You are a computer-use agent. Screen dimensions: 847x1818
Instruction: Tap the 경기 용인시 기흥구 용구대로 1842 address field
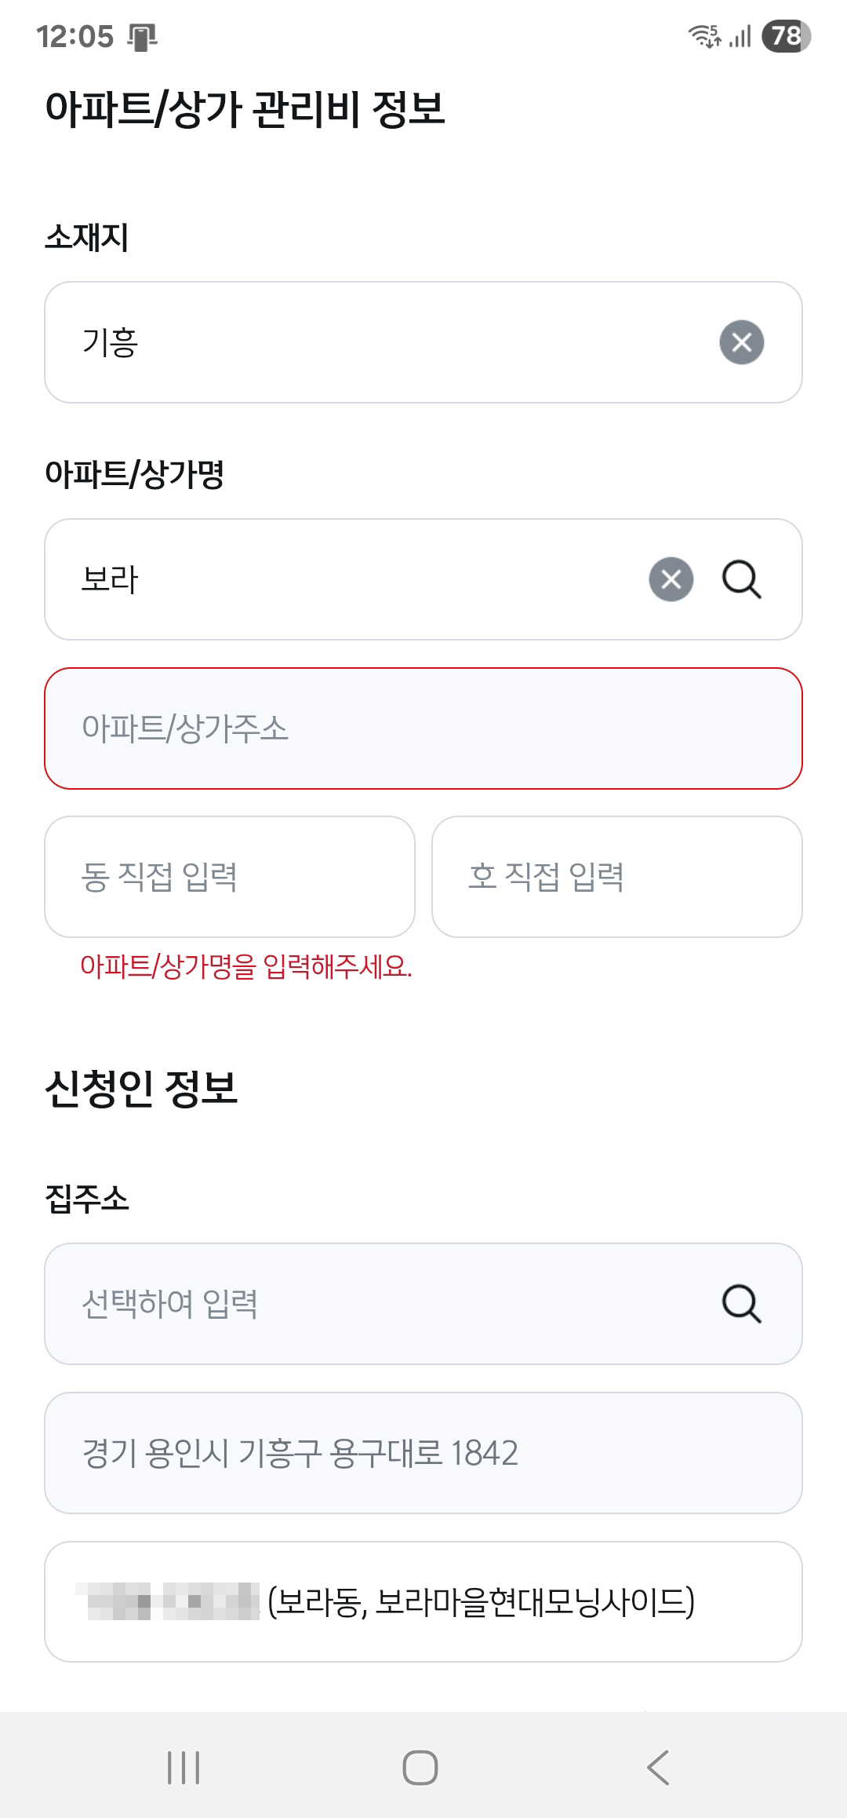click(x=423, y=1453)
